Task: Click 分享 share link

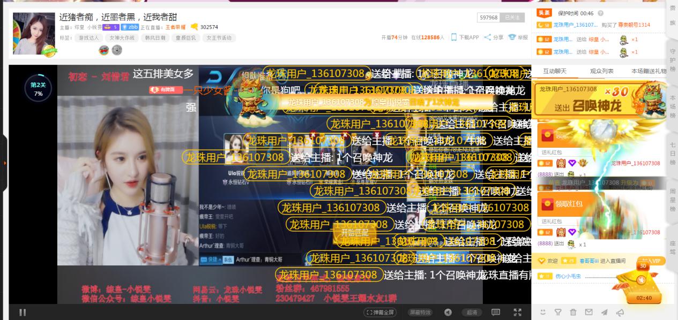Action: [x=494, y=37]
